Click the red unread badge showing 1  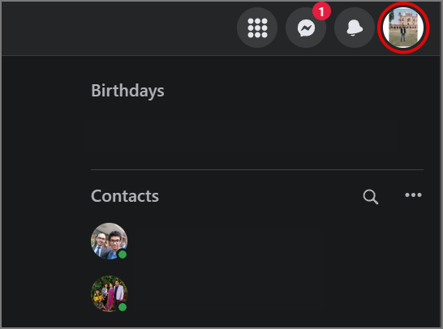point(321,11)
